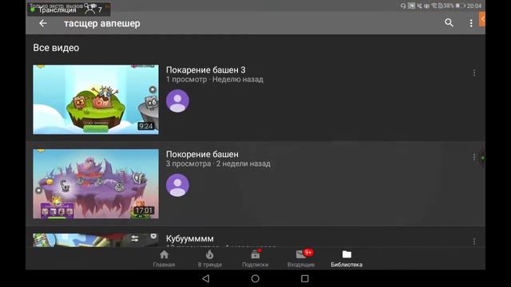
Task: Tap the Android back navigation button
Action: pyautogui.click(x=206, y=278)
